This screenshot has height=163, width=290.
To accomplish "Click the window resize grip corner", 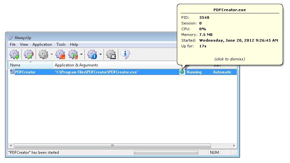I will coord(235,153).
